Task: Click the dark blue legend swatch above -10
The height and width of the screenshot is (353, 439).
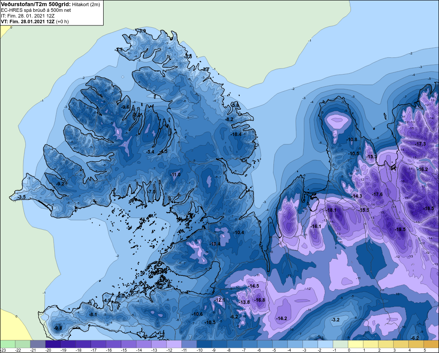Action: point(204,344)
